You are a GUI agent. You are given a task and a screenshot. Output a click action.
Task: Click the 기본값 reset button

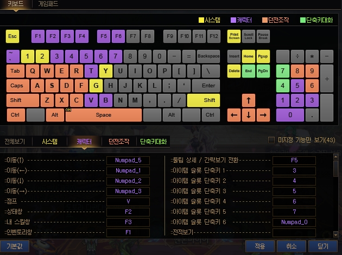coord(14,246)
